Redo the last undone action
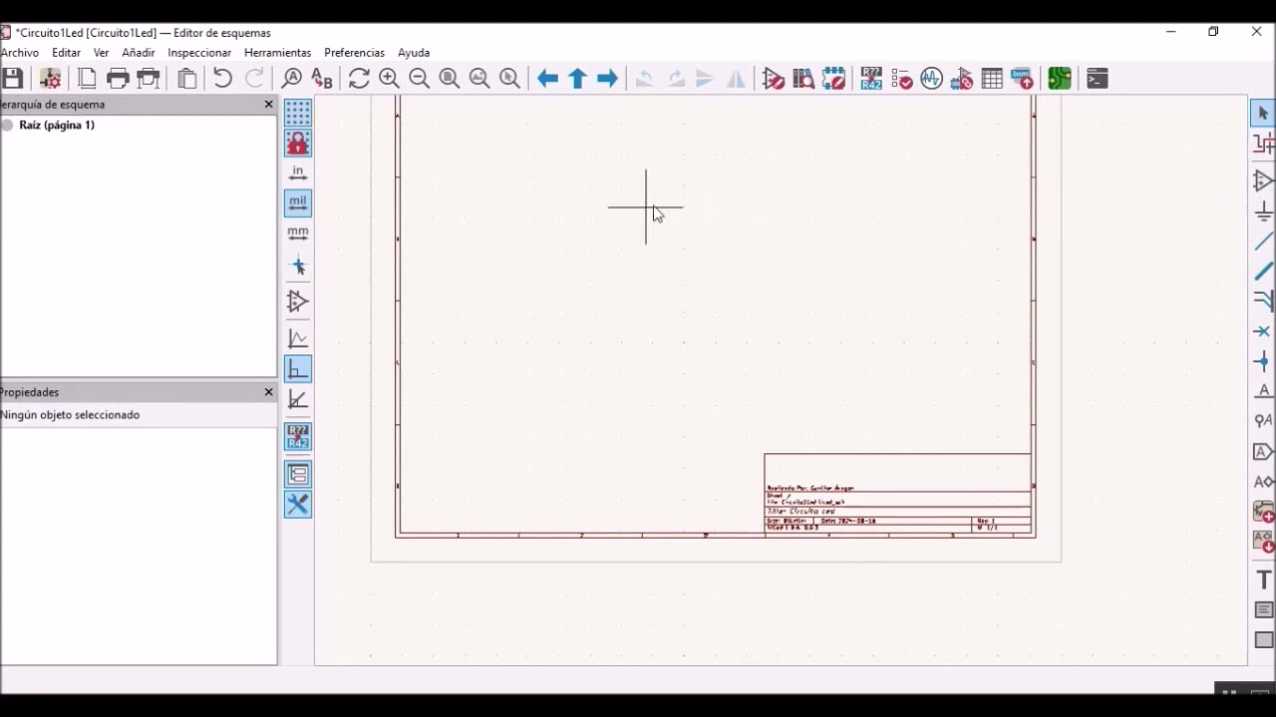1276x717 pixels. pyautogui.click(x=255, y=79)
